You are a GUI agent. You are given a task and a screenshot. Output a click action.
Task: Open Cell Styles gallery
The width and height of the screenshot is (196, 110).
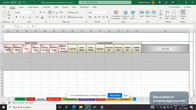coord(133,15)
